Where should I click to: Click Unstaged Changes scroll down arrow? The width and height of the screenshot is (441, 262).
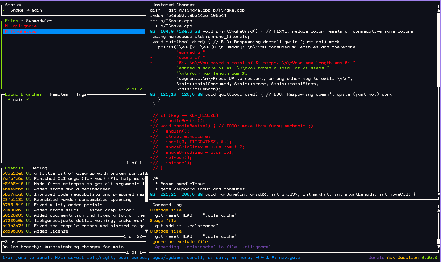439,194
